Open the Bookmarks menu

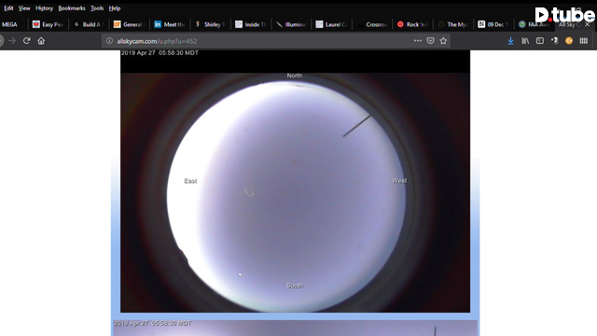(x=72, y=8)
